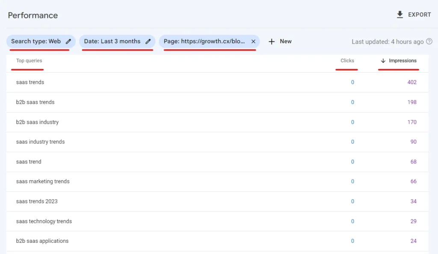Screen dimensions: 438x254
Task: Click the clicks value for 'saas trends'
Action: click(x=352, y=82)
